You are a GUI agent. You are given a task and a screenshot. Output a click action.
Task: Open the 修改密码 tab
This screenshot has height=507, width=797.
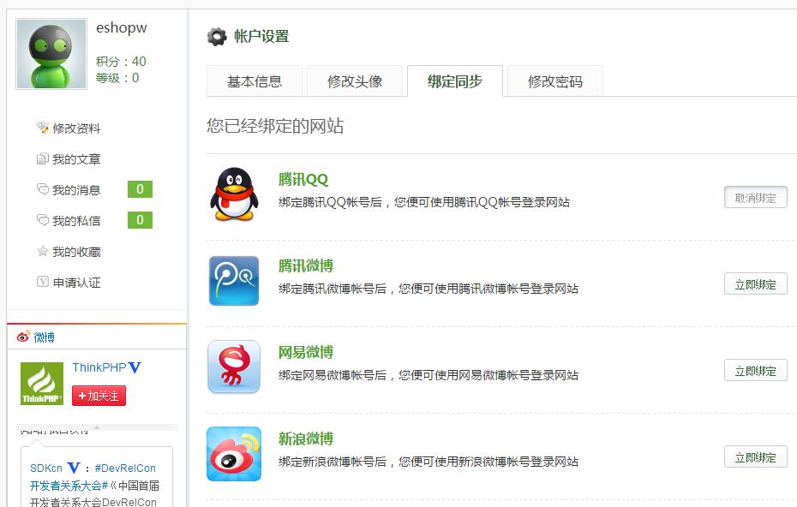[555, 81]
